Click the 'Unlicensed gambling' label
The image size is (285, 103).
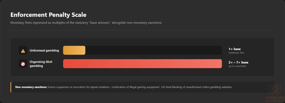[44, 50]
